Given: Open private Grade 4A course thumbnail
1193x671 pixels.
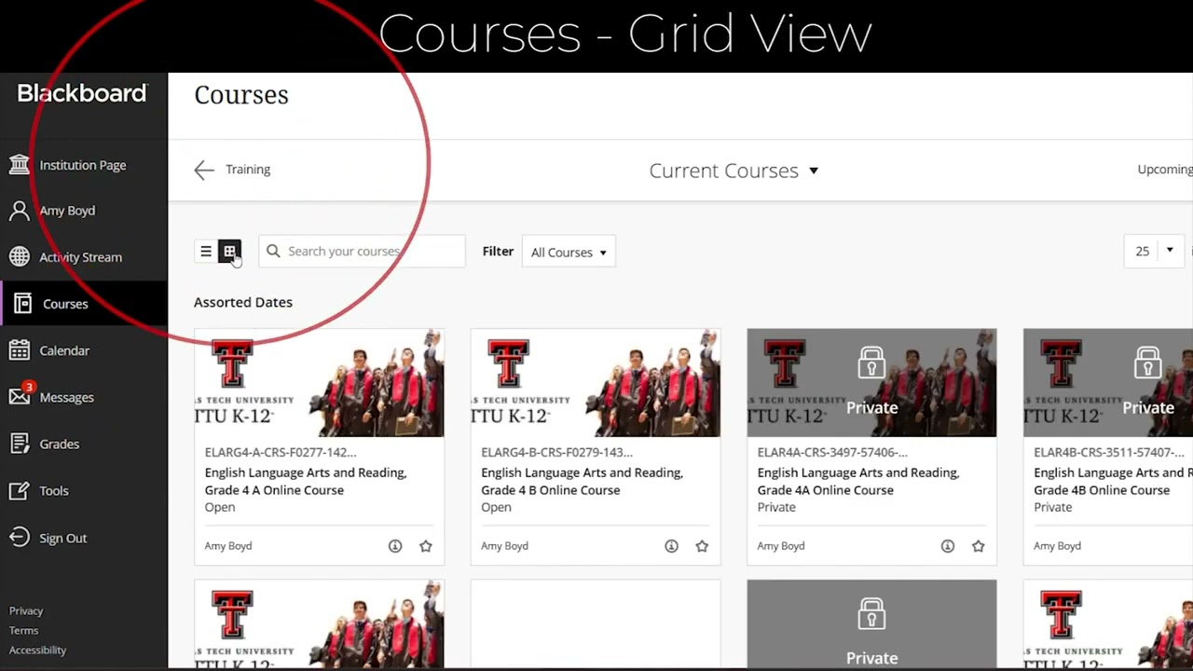Looking at the screenshot, I should [871, 383].
